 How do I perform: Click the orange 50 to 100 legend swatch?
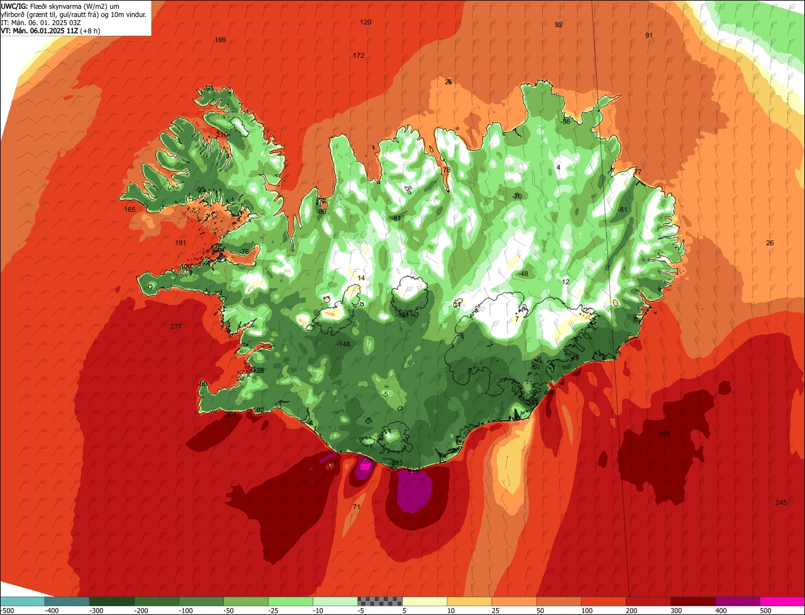[x=558, y=601]
